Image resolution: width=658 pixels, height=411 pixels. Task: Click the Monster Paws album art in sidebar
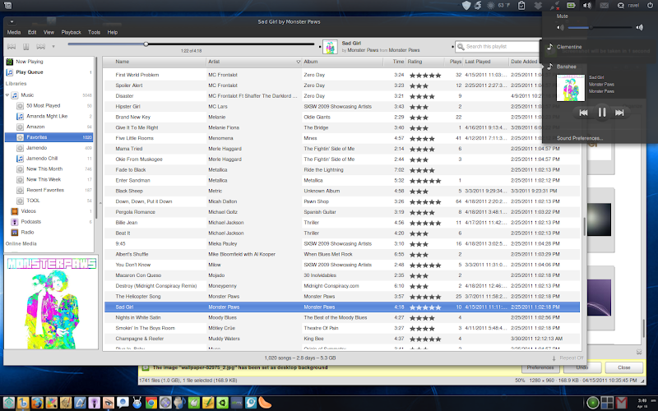51,302
